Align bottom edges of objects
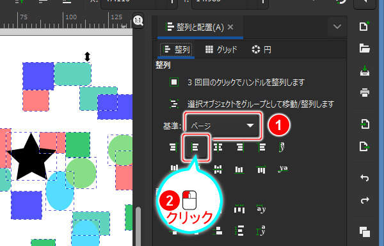The height and width of the screenshot is (246, 384). click(x=239, y=169)
